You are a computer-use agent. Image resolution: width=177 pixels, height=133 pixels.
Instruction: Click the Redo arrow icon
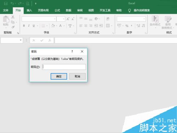click(x=20, y=4)
